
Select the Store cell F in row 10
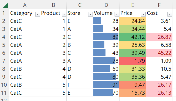80,85
